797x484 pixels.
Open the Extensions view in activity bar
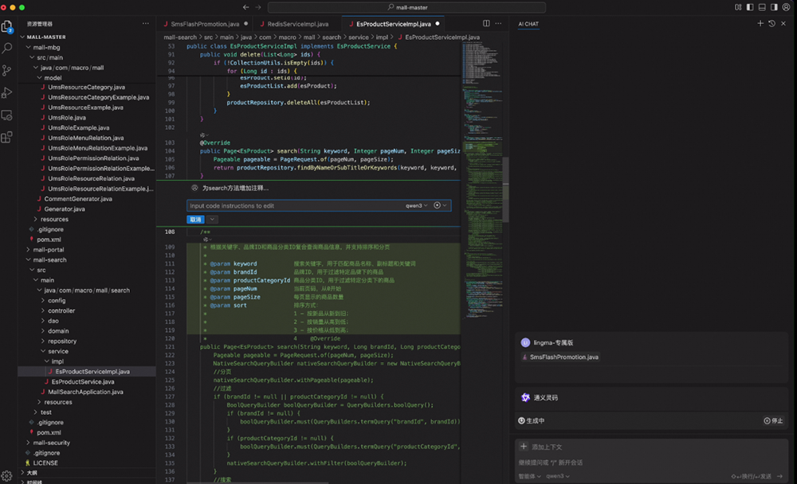pos(7,137)
